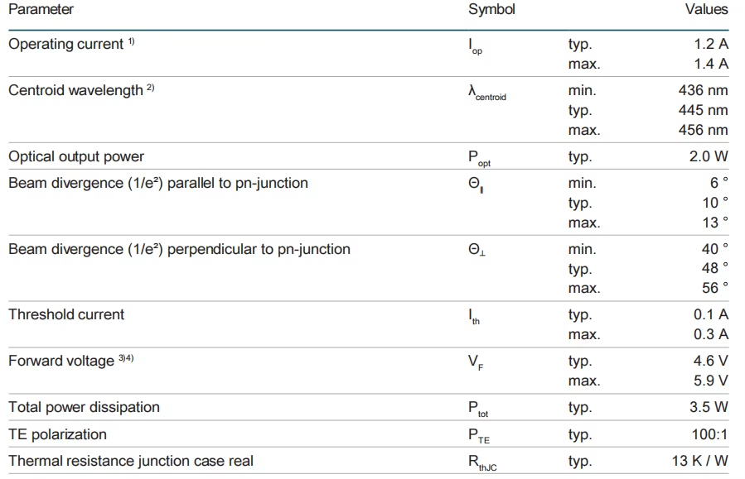Click "Beam divergence (1/e²) parallel to pn-junction" text

pyautogui.click(x=157, y=183)
